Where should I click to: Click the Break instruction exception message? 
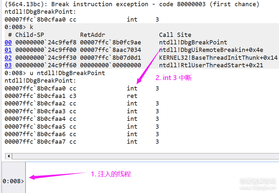click(132, 4)
